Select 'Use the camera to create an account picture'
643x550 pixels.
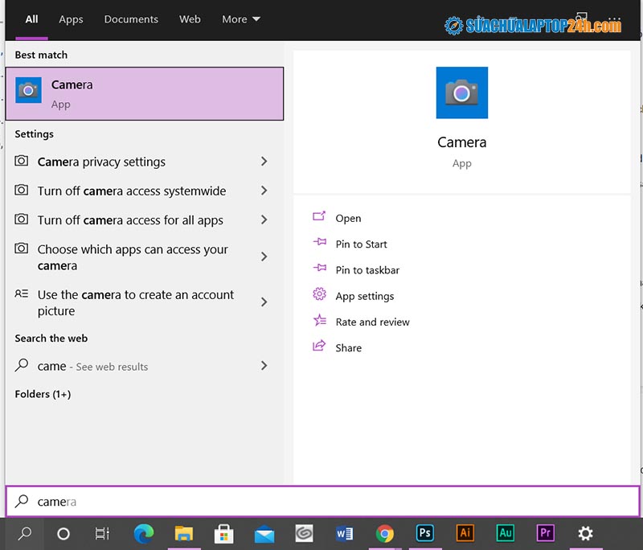145,302
